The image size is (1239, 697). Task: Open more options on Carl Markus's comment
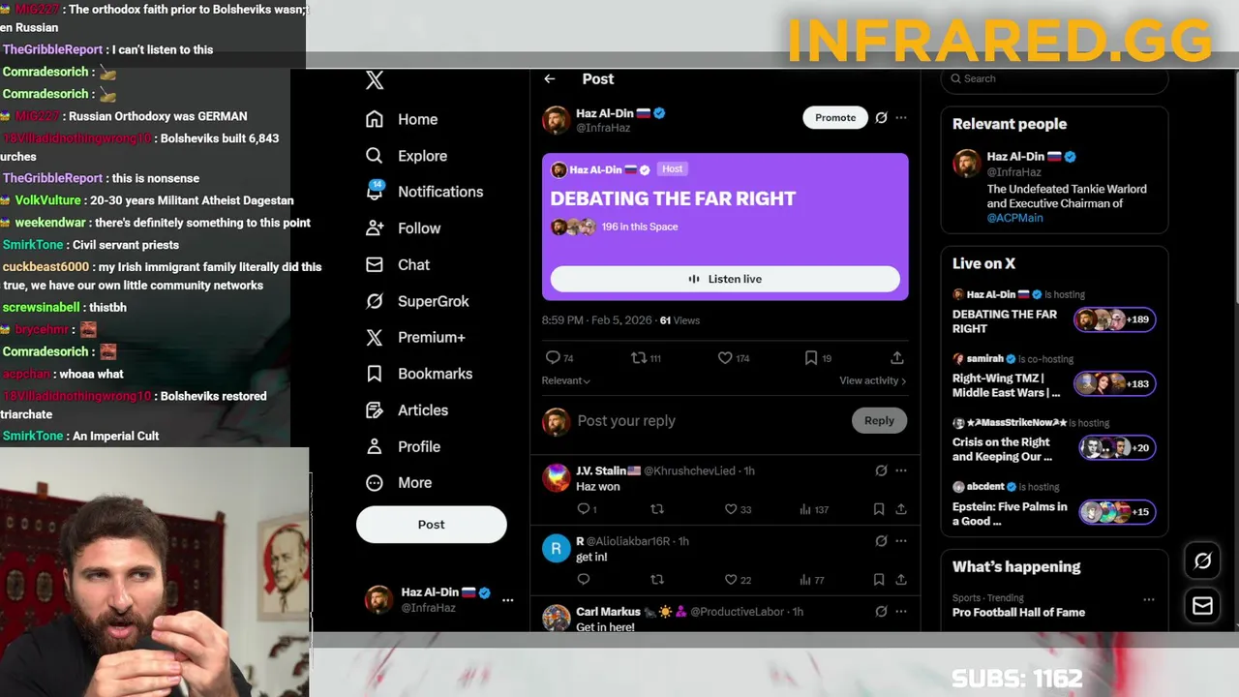click(901, 612)
